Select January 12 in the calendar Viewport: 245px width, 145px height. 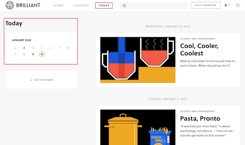point(42,54)
